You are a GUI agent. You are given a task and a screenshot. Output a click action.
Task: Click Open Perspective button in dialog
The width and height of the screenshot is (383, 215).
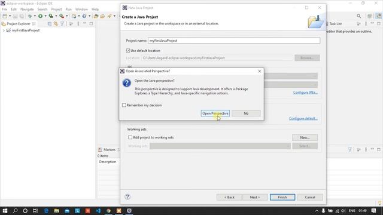[215, 113]
